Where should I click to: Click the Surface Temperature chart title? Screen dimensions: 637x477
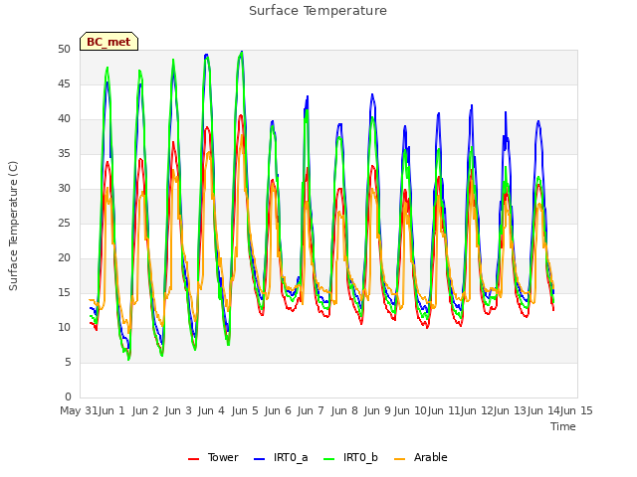tap(318, 11)
